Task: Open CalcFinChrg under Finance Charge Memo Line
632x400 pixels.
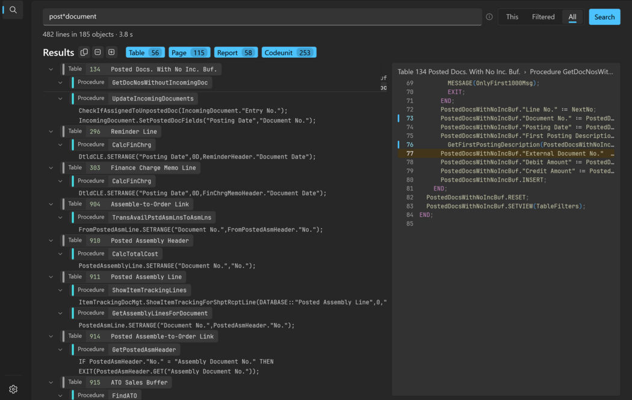Action: tap(114, 181)
